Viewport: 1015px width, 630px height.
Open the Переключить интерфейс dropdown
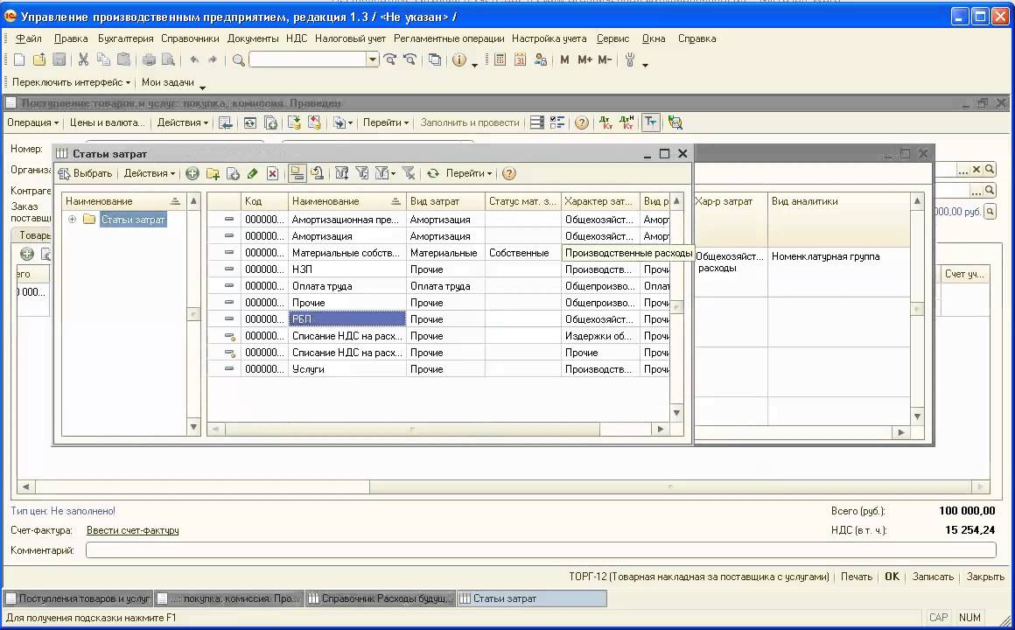71,82
